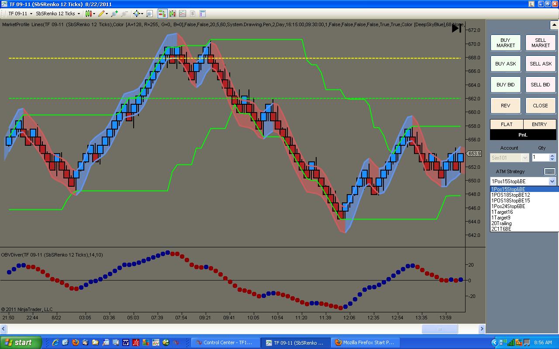Click the SELL BID button
Viewport: 559px width, 349px height.
[x=541, y=85]
